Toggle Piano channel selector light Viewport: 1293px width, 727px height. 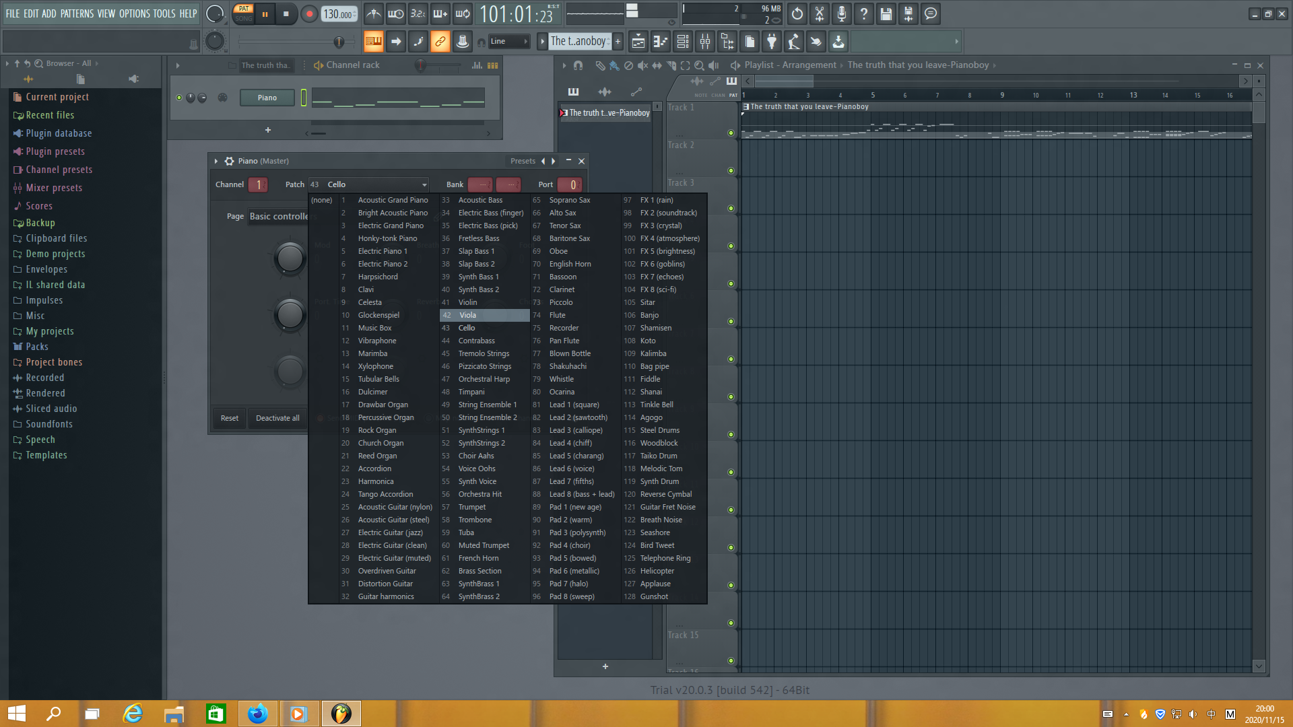tap(304, 98)
